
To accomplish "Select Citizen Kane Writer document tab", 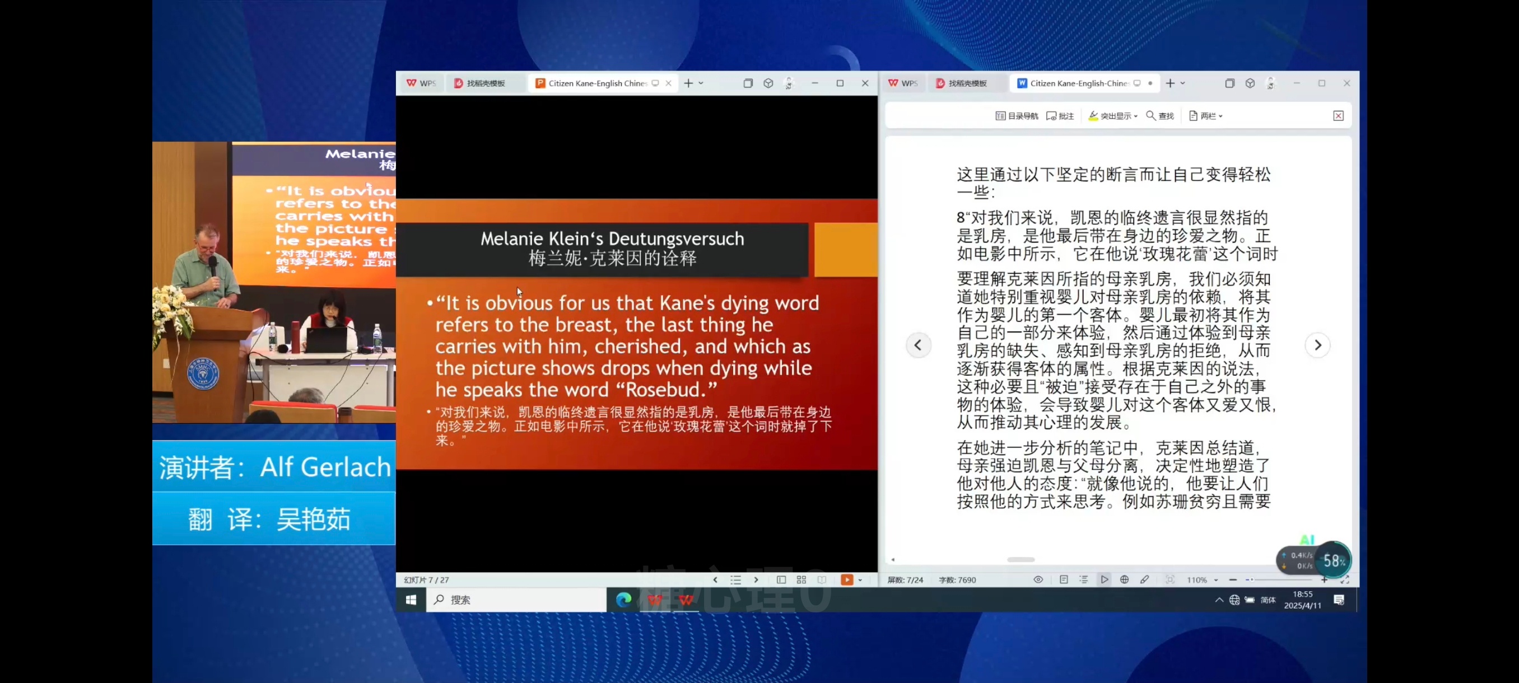I will click(x=1079, y=83).
